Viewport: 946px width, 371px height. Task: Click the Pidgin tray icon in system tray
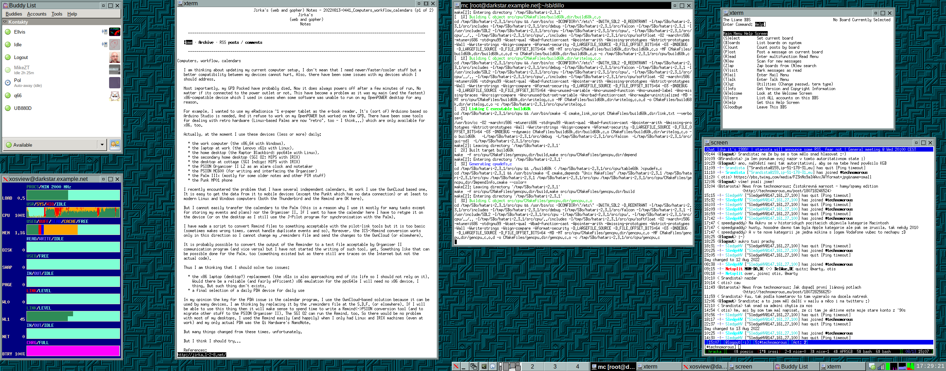[x=872, y=366]
